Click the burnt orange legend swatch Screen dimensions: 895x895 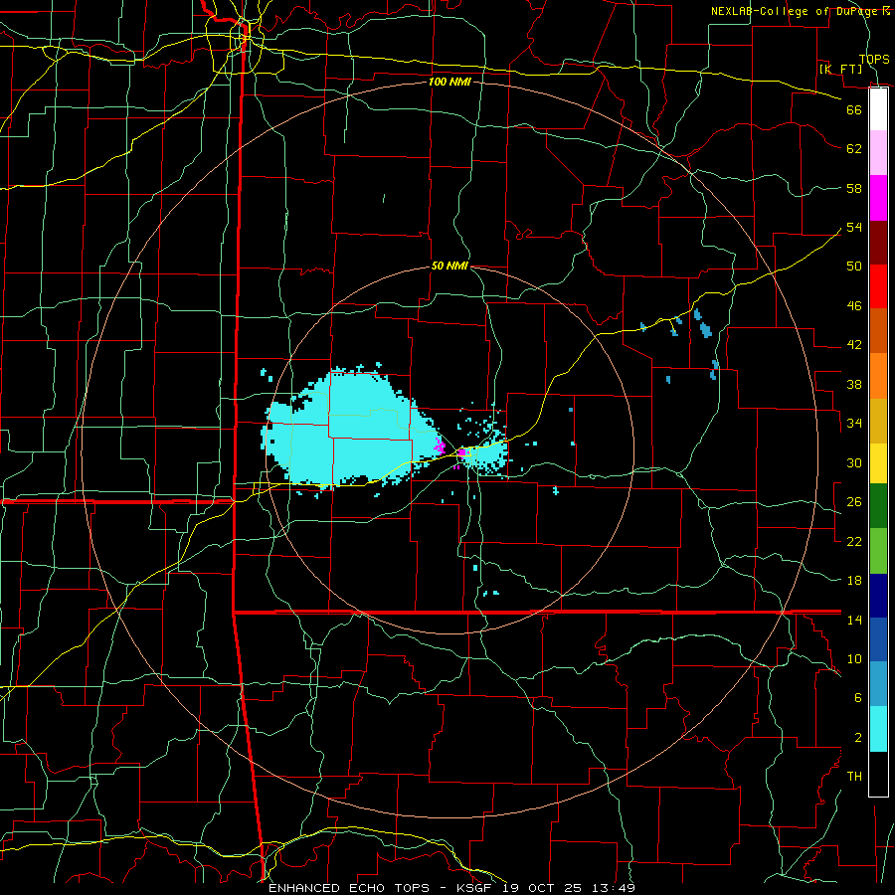(x=878, y=331)
